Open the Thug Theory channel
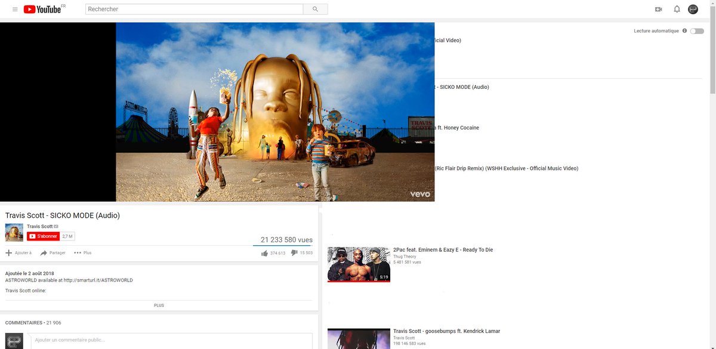The width and height of the screenshot is (716, 349). [x=405, y=257]
